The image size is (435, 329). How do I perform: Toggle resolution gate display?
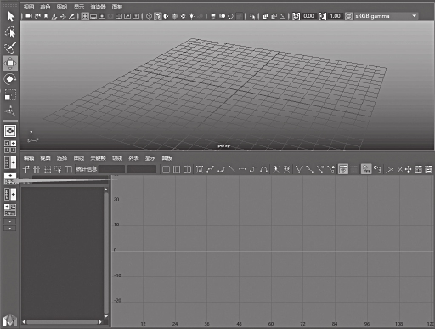102,16
